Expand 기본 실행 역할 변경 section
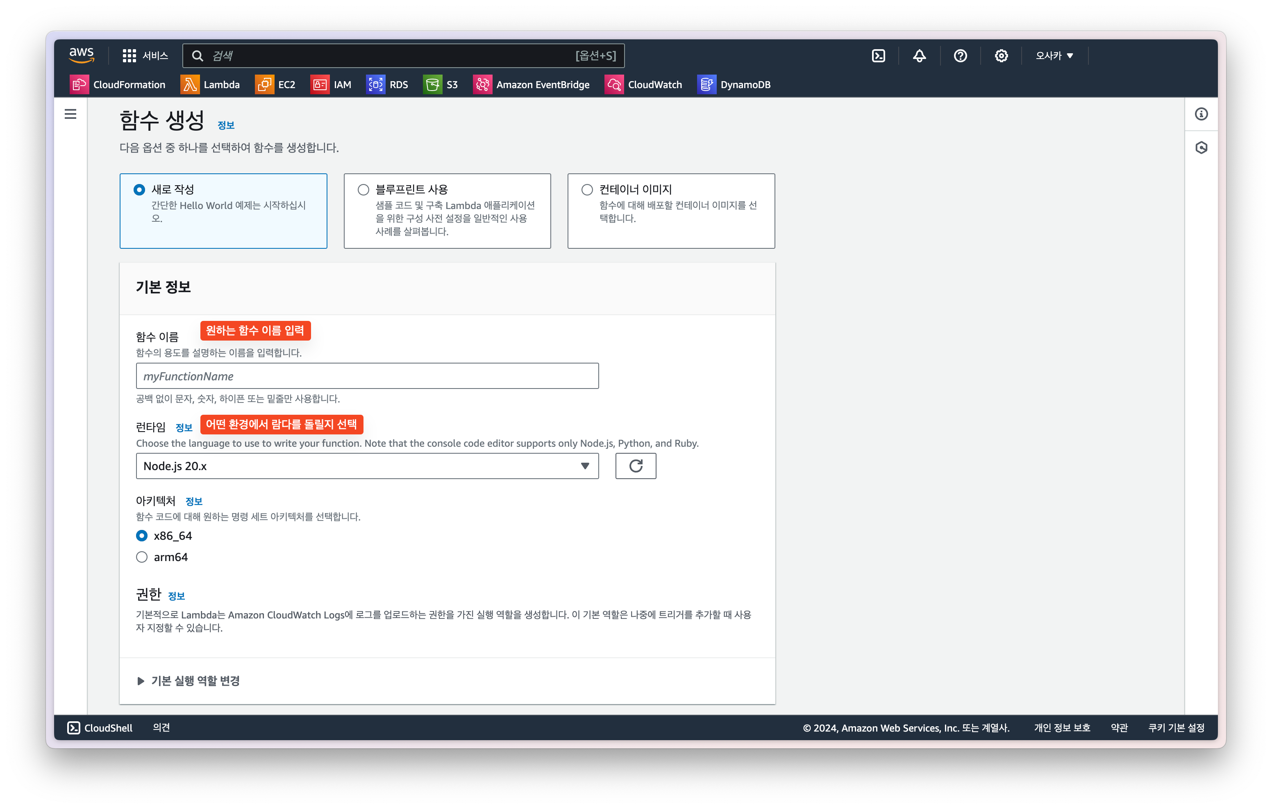 (188, 681)
